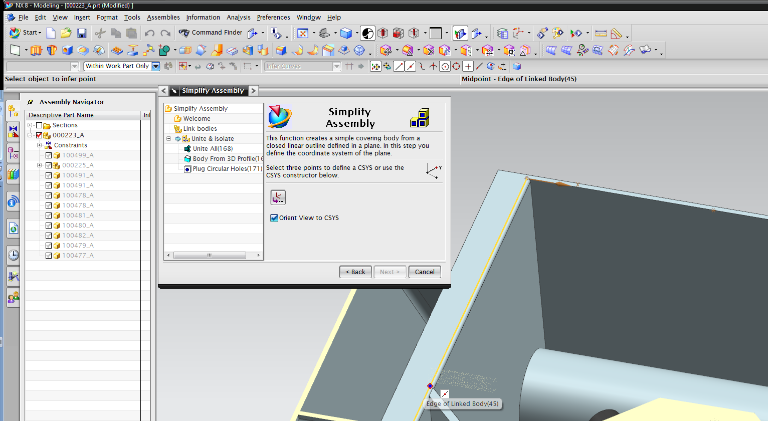Toggle the Quadrant Point snap icon
The image size is (768, 421).
(x=456, y=66)
